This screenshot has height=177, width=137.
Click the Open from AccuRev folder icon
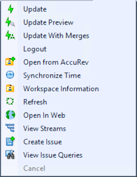click(x=10, y=62)
